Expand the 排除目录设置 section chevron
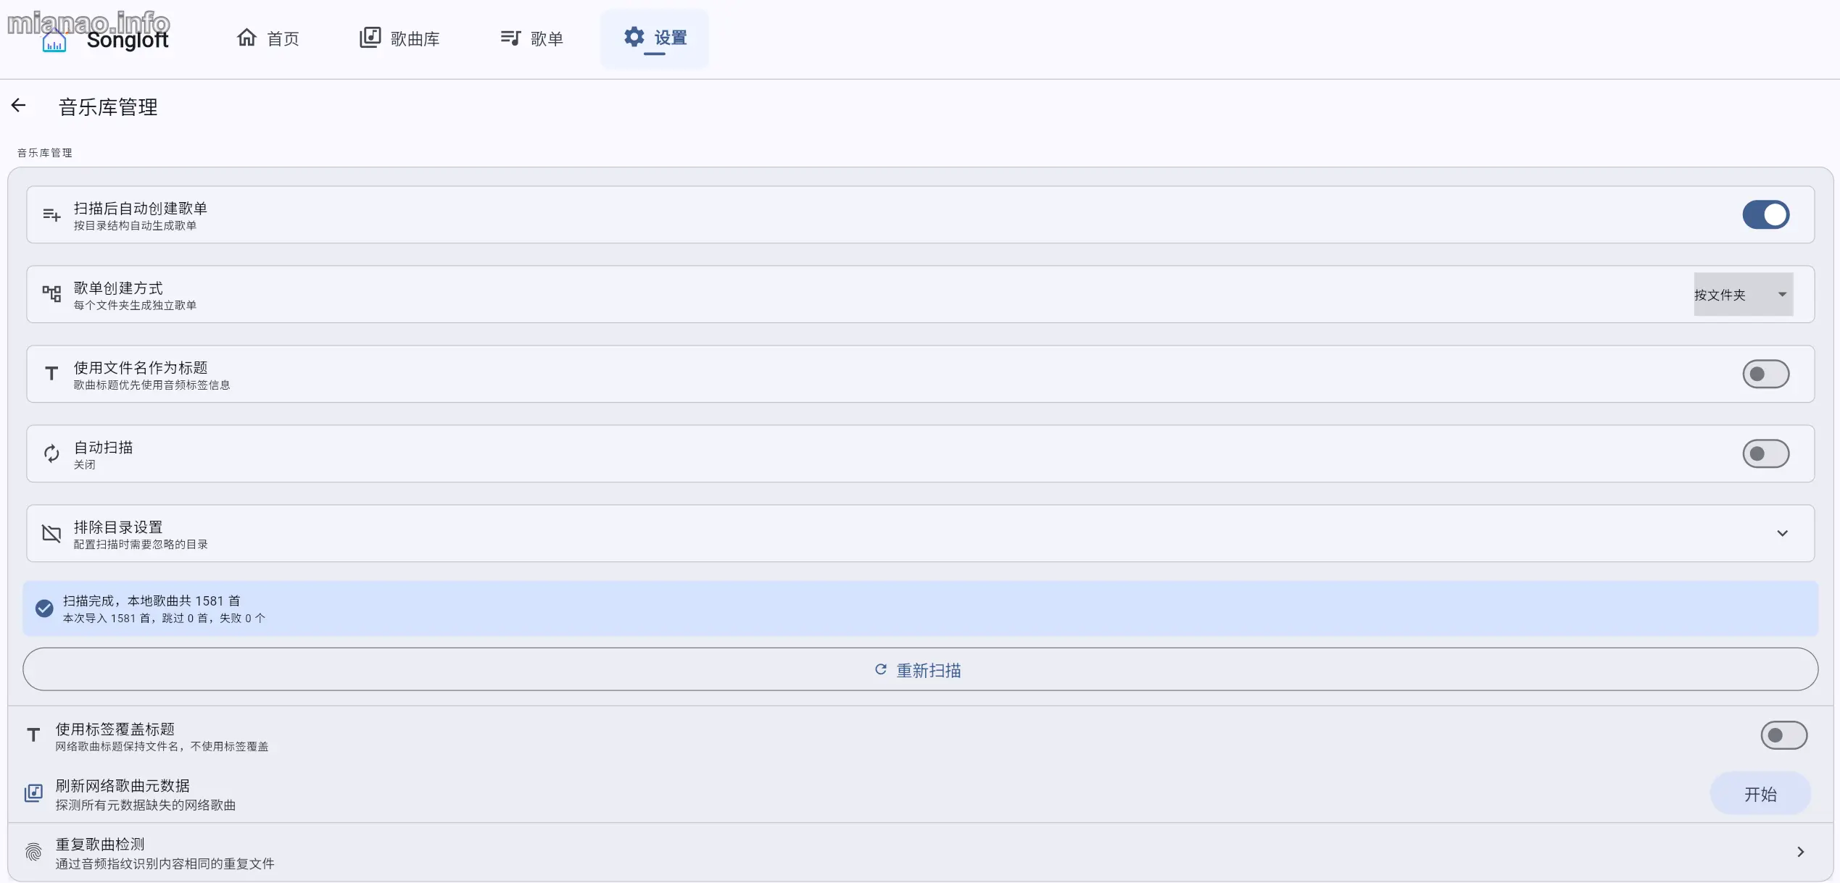 coord(1782,533)
